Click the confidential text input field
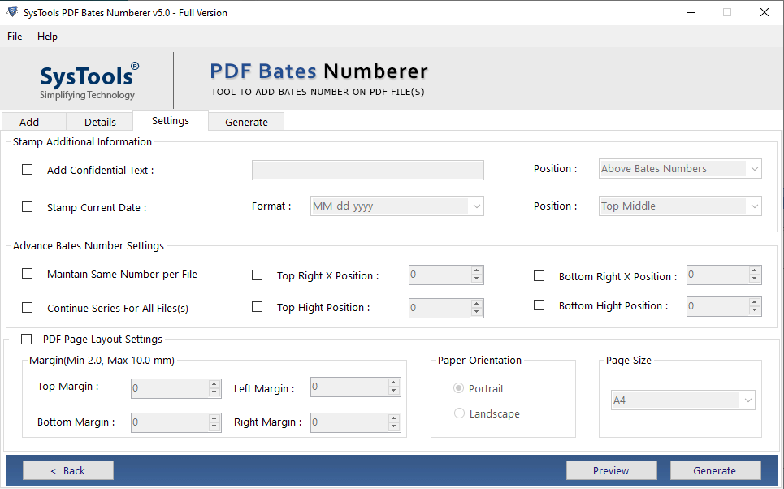784x489 pixels. click(x=367, y=170)
